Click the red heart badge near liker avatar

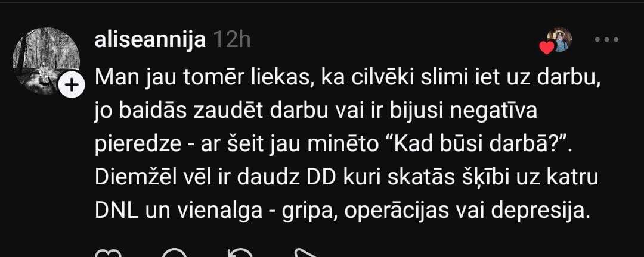pyautogui.click(x=547, y=48)
